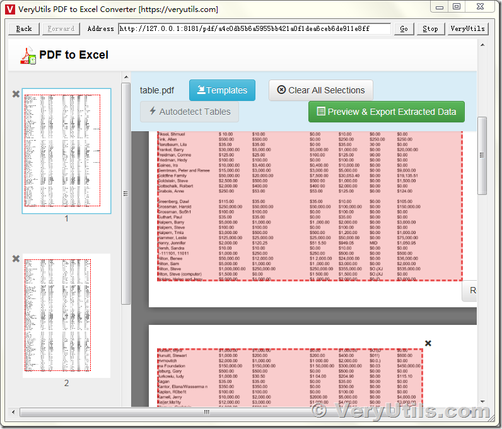The height and width of the screenshot is (429, 502).
Task: Click the Forward navigation button
Action: click(x=61, y=28)
